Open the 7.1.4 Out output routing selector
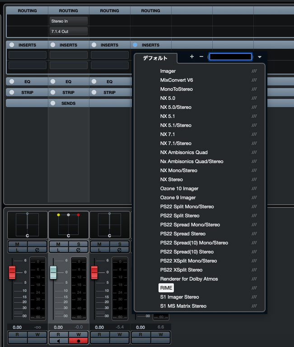 point(68,32)
